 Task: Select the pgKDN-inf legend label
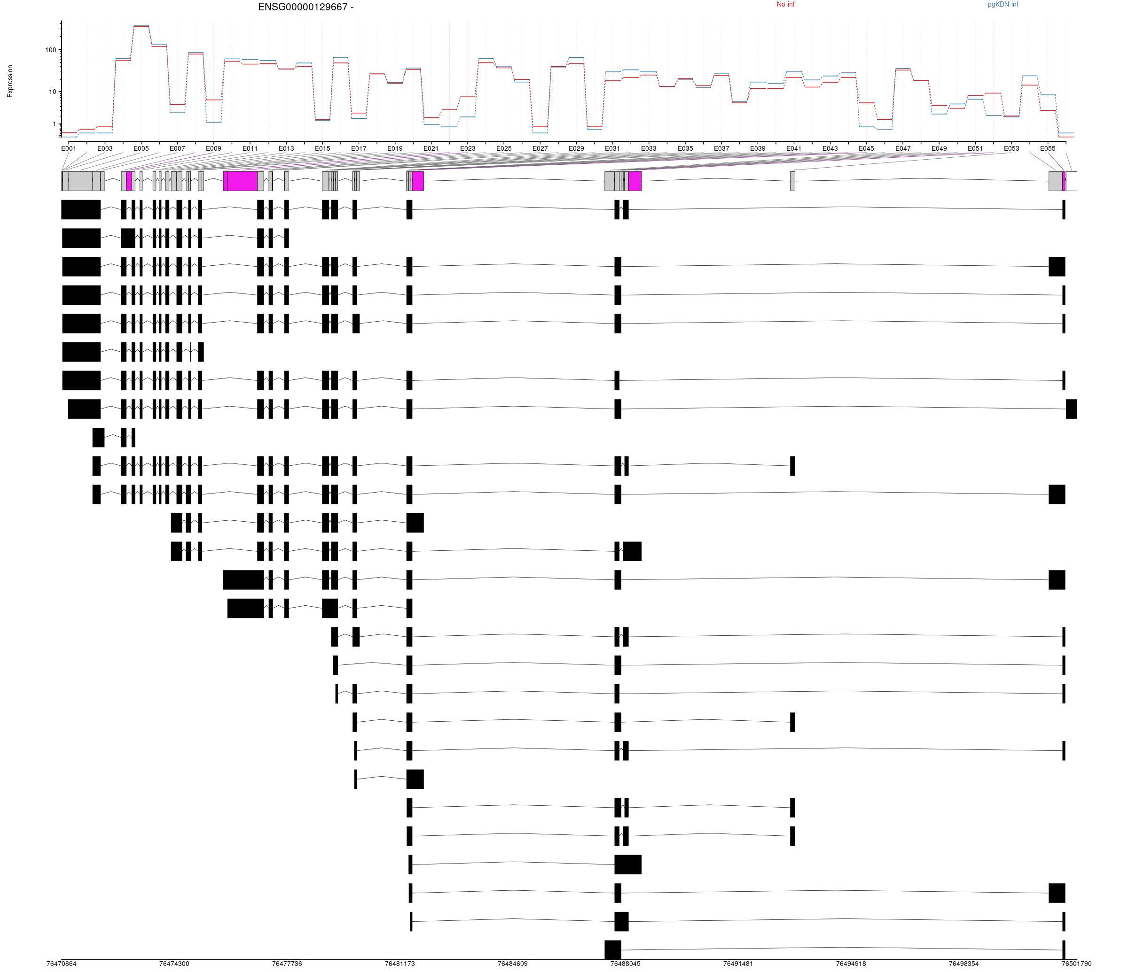pyautogui.click(x=1003, y=4)
